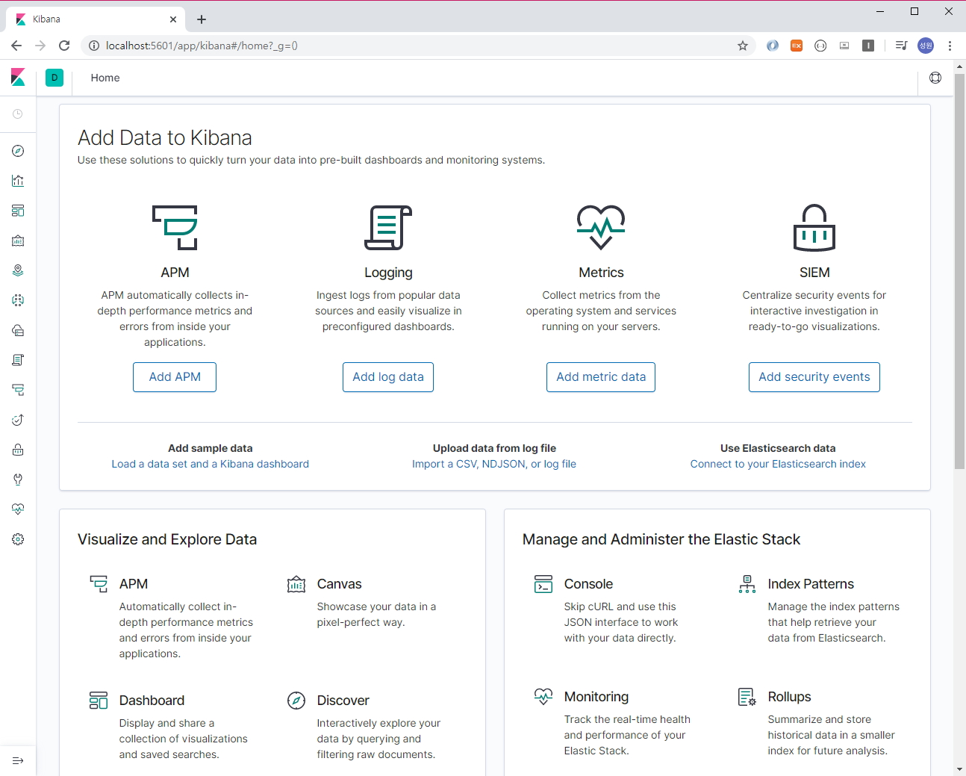Open Canvas icon in sidebar
The width and height of the screenshot is (966, 776).
(x=18, y=240)
